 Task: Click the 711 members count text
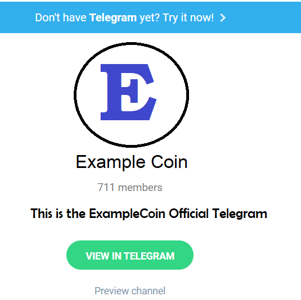click(x=130, y=187)
